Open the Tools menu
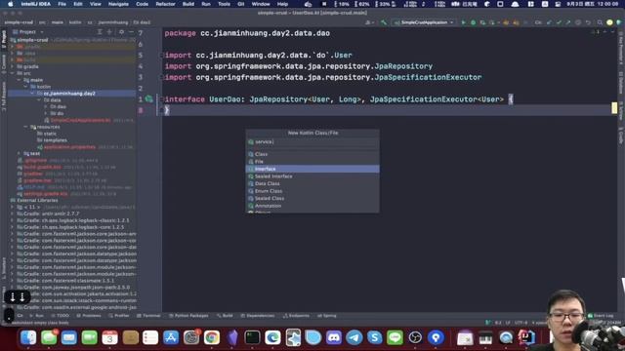625x351 pixels. [x=224, y=4]
